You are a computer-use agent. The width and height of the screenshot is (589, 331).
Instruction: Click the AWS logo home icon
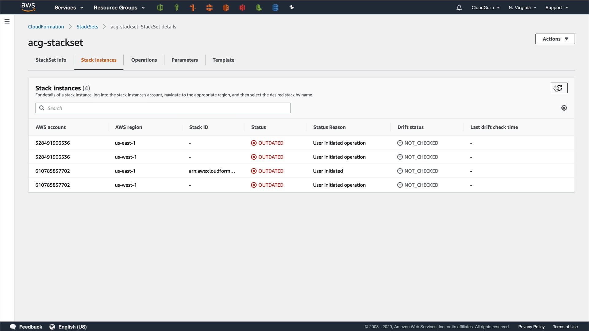click(28, 7)
